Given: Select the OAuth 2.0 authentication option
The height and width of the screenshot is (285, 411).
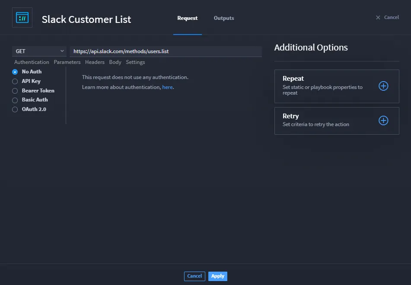Looking at the screenshot, I should 15,109.
